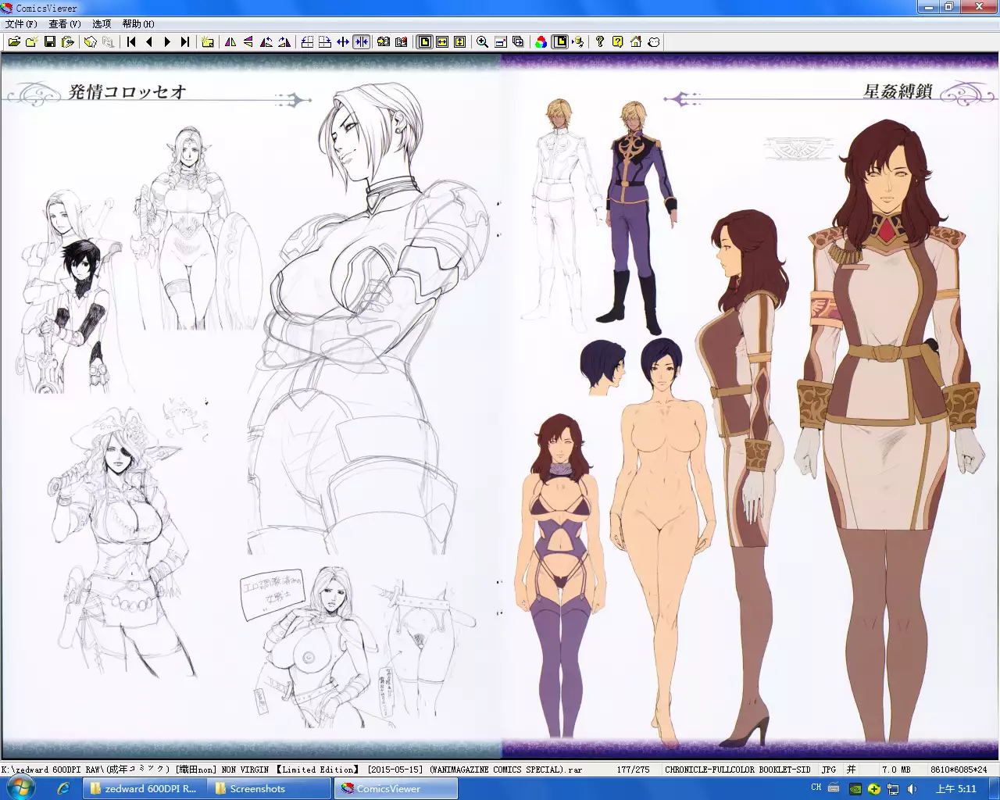
Task: Save using the floppy disk icon
Action: (50, 42)
